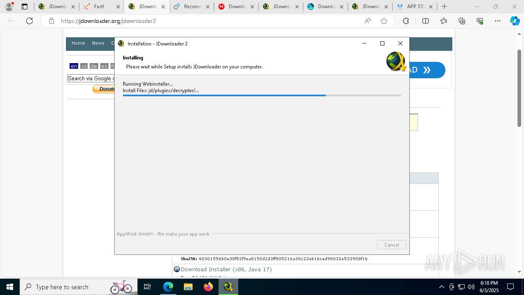Toggle Split screen icon in toolbar

(425, 21)
